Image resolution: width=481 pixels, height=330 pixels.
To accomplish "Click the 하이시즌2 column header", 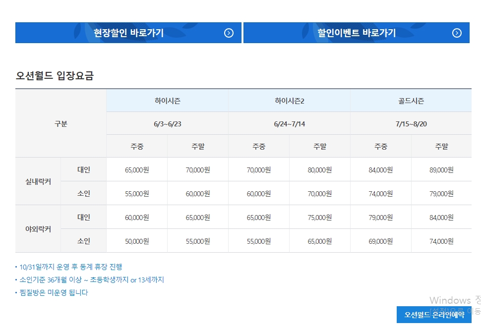I will pos(289,101).
